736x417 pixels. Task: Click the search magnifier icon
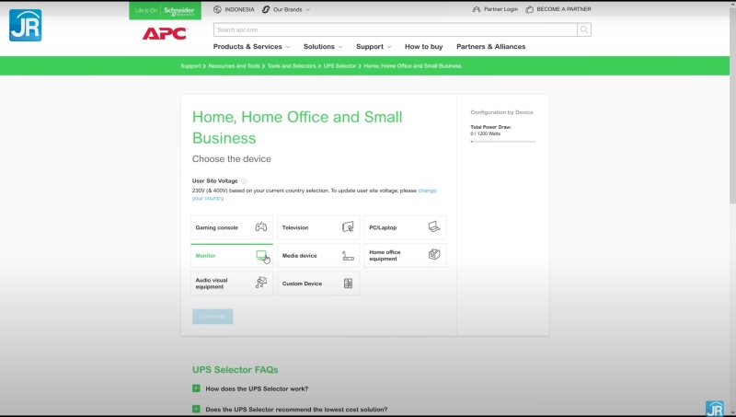point(584,29)
